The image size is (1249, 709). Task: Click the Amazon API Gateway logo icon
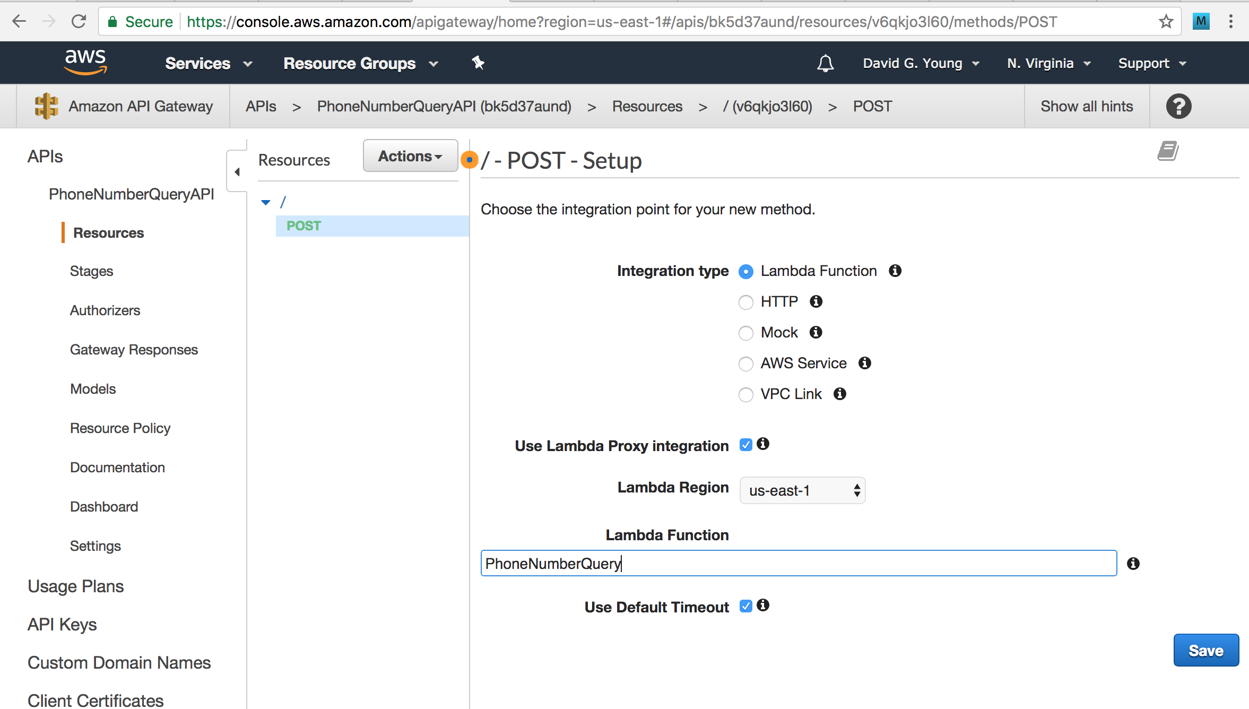point(46,106)
